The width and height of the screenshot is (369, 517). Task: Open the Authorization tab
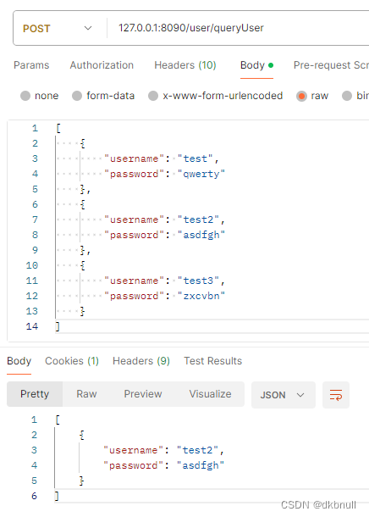[x=102, y=65]
